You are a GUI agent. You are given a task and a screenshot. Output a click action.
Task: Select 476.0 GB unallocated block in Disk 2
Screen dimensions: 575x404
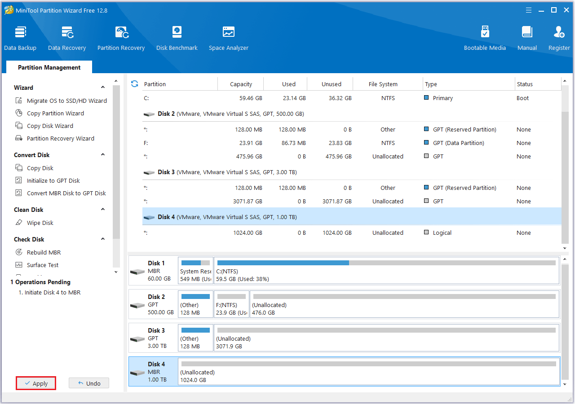[404, 304]
